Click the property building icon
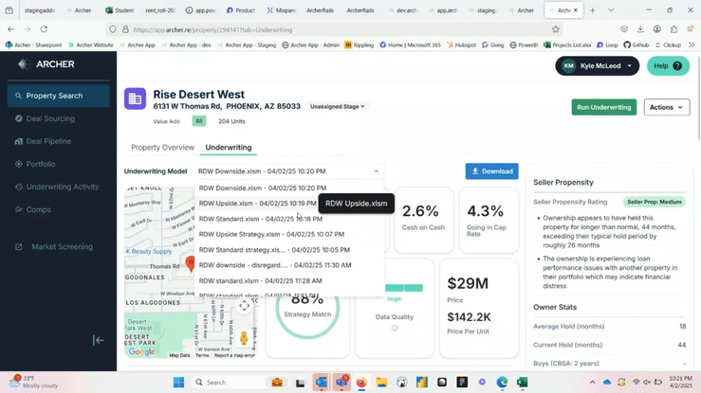701x393 pixels. pos(135,98)
